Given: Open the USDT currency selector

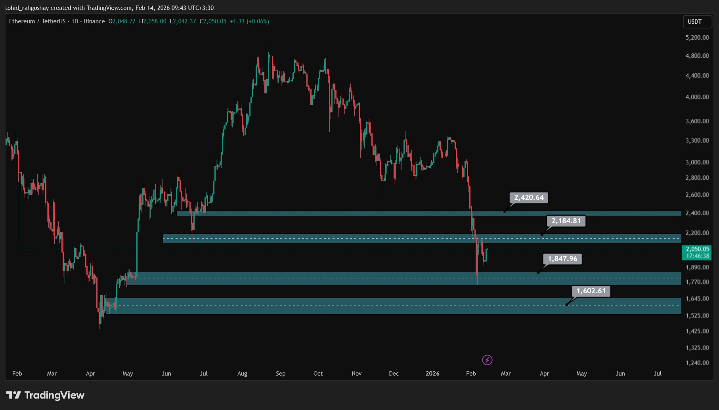Looking at the screenshot, I should 697,22.
